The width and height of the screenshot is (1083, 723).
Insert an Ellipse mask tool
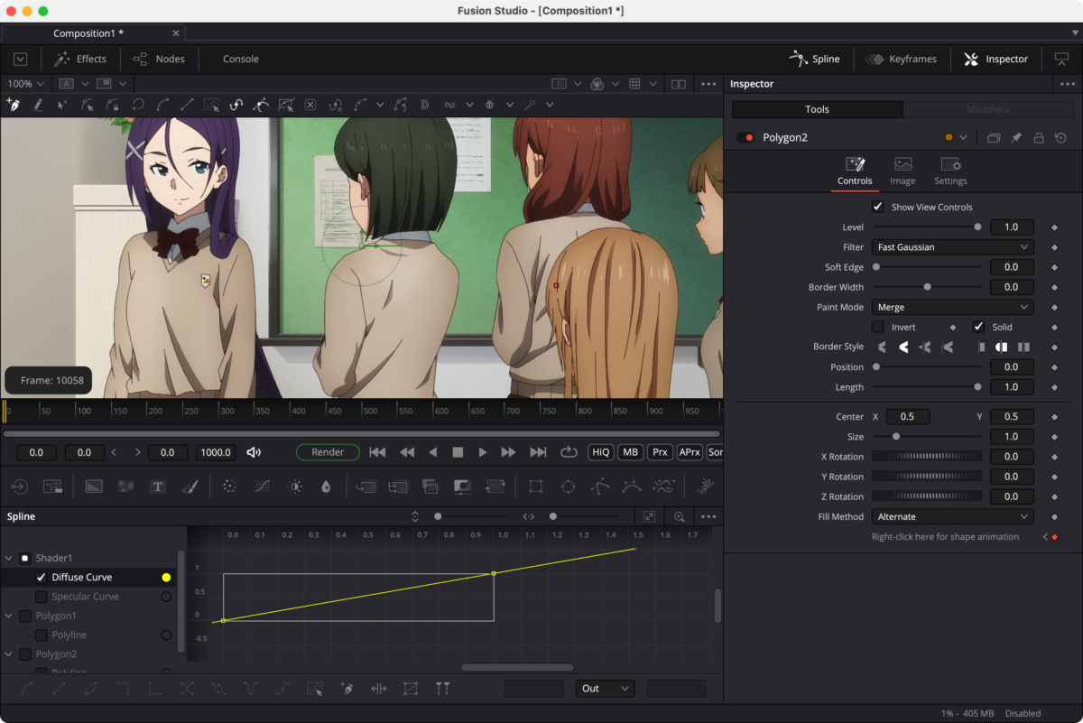(568, 487)
